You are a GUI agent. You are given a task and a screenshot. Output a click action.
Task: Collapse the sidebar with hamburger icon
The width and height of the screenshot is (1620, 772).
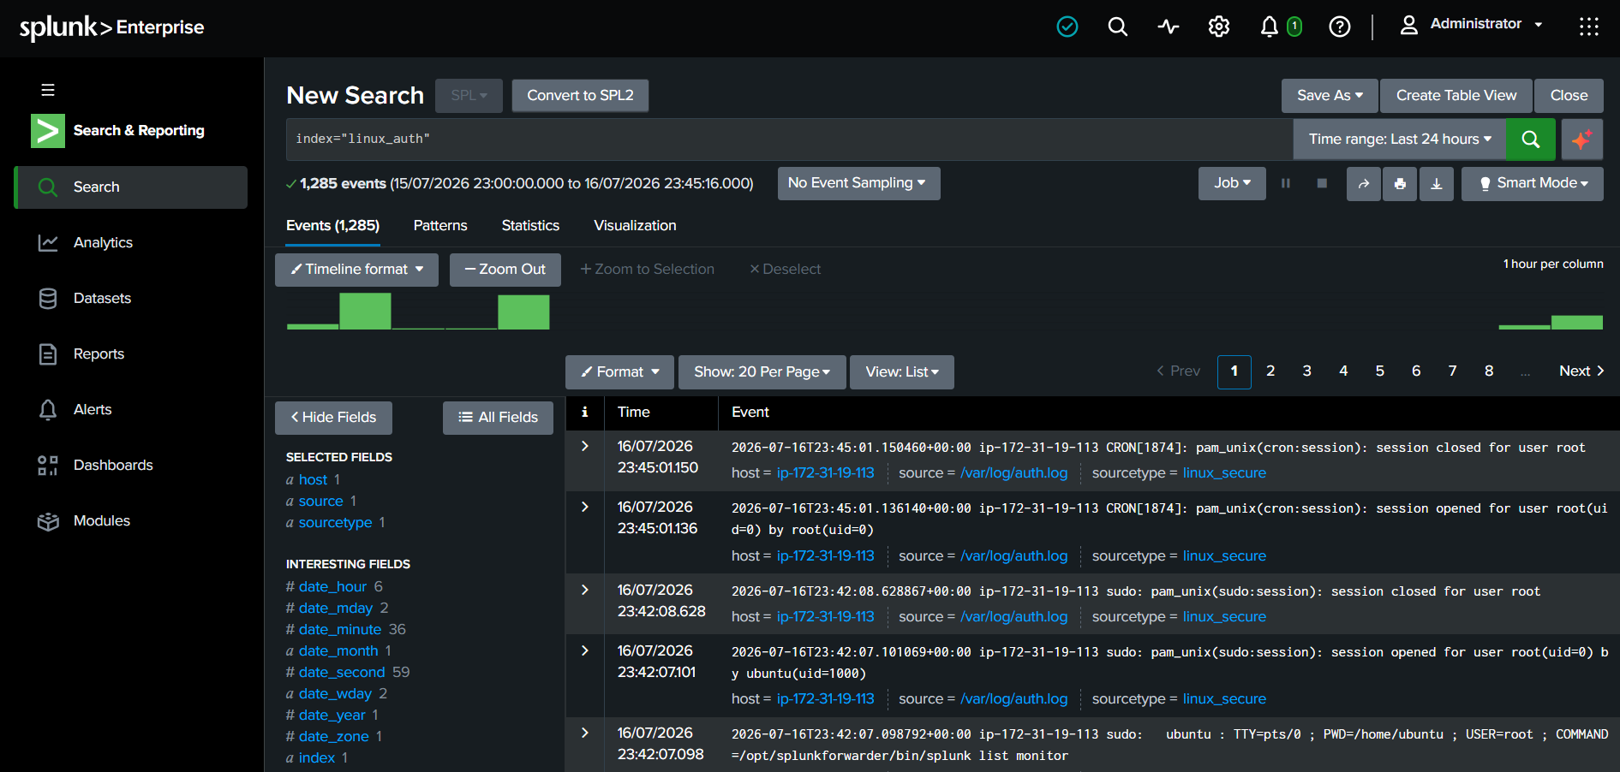pyautogui.click(x=48, y=90)
